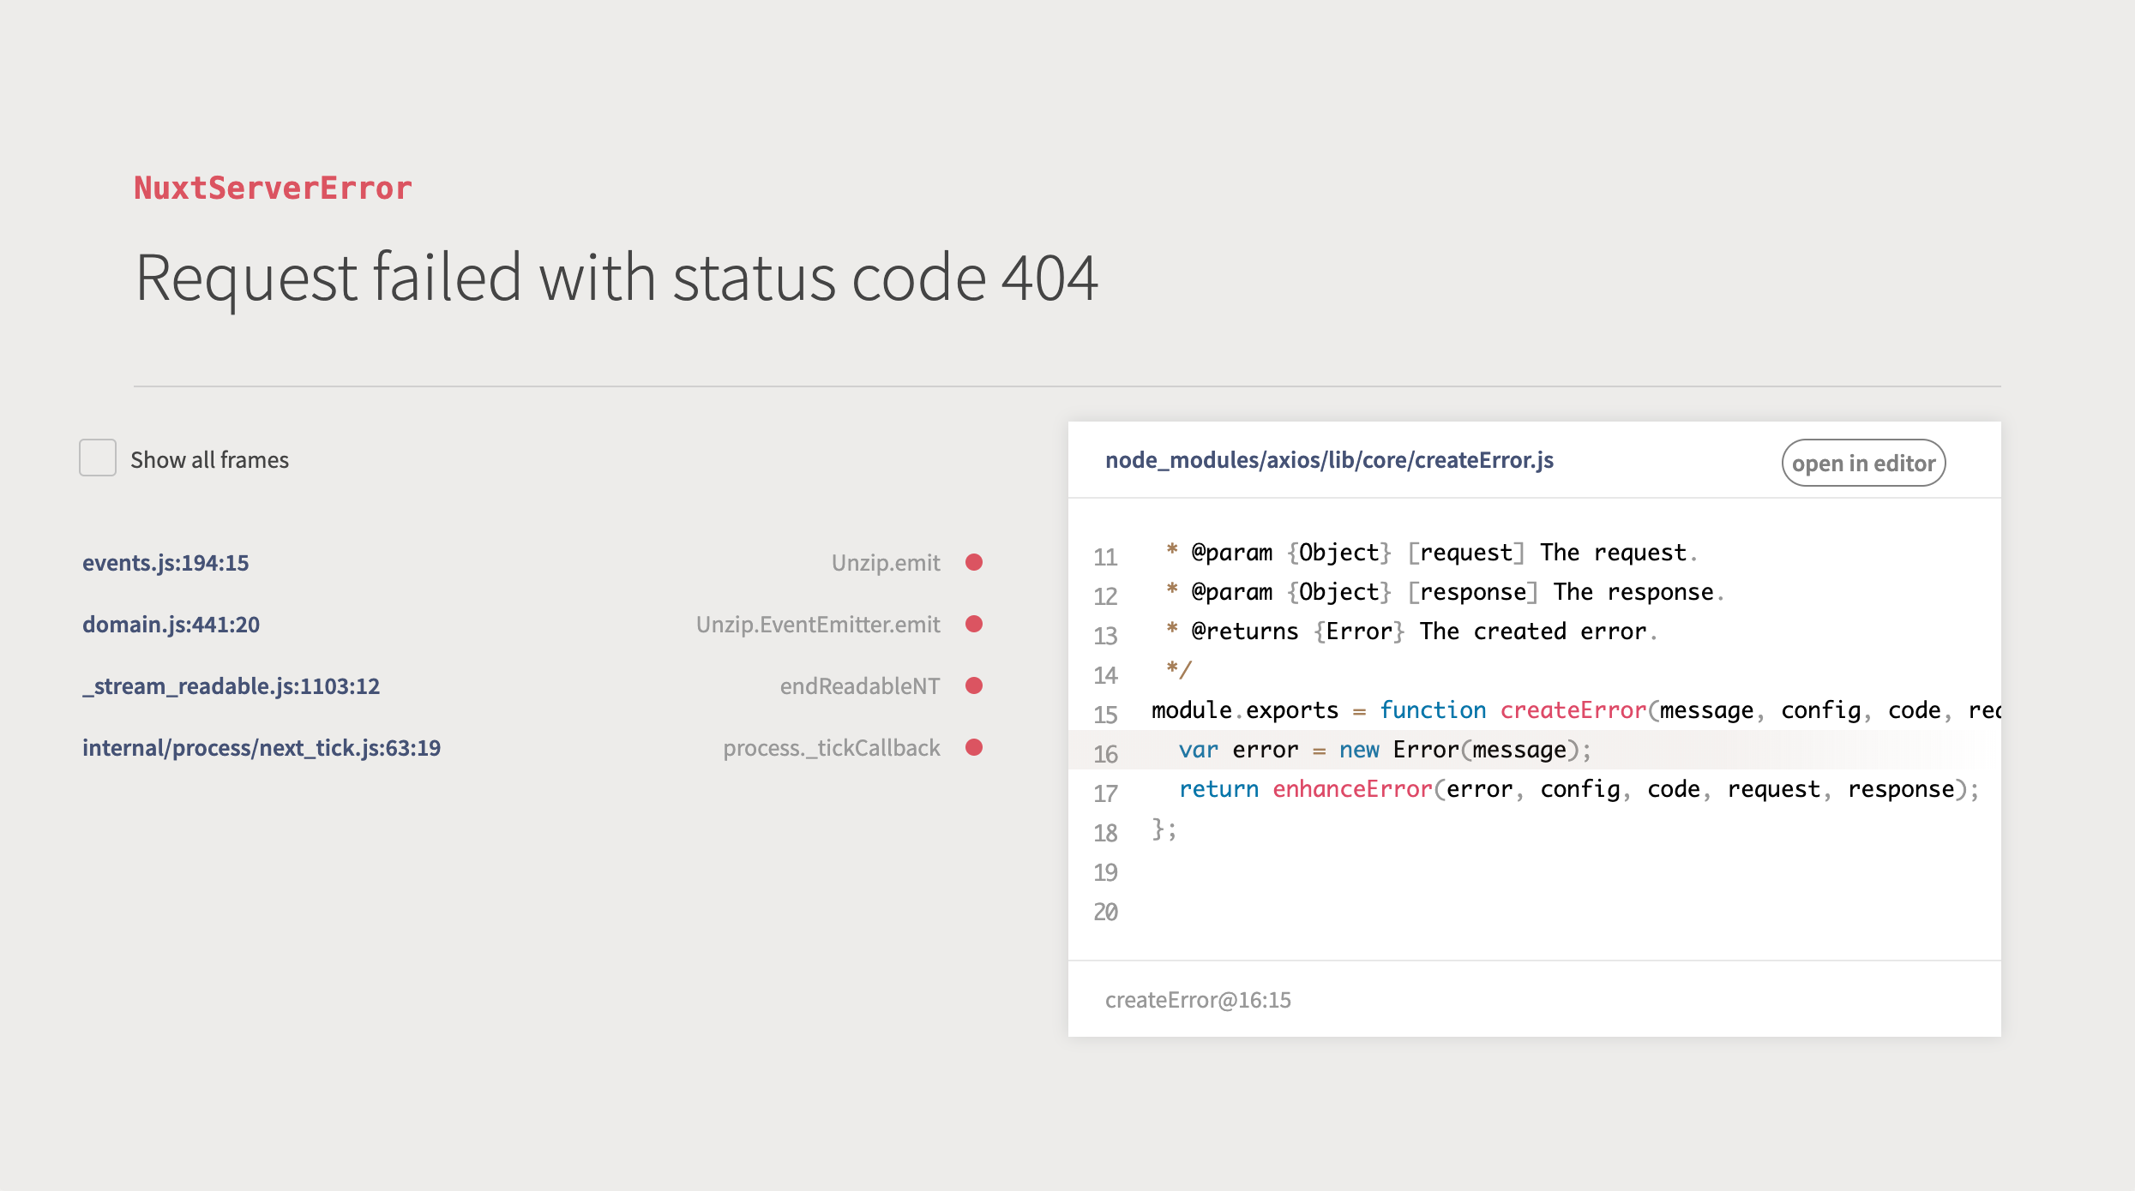The image size is (2135, 1191).
Task: Click the open in editor button
Action: [1862, 463]
